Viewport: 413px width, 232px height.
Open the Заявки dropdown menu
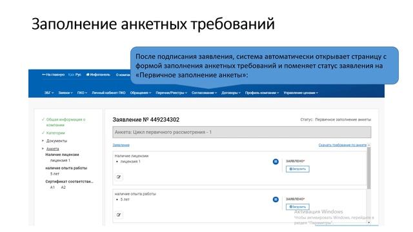(x=65, y=93)
